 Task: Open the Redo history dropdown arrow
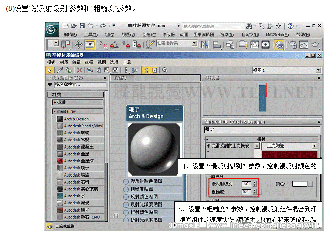tap(109, 26)
